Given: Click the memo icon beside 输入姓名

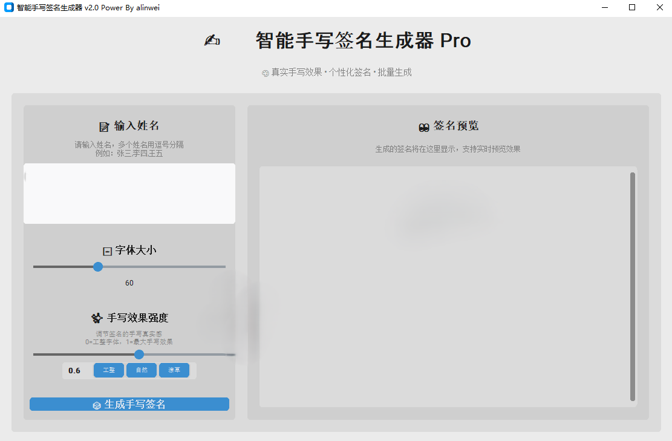Looking at the screenshot, I should pos(104,126).
